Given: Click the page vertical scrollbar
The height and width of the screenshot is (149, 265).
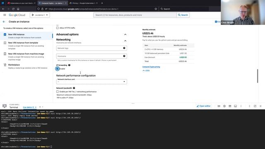Looking at the screenshot, I should (x=258, y=76).
